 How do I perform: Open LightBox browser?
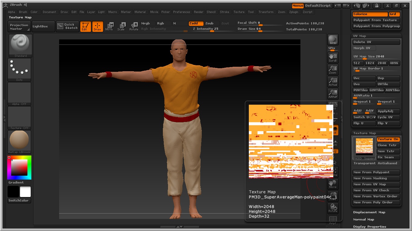pyautogui.click(x=43, y=26)
